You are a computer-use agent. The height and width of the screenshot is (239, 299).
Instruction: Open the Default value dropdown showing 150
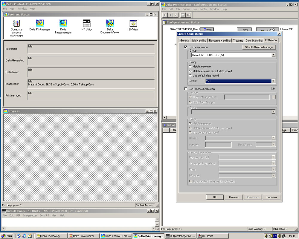273,81
